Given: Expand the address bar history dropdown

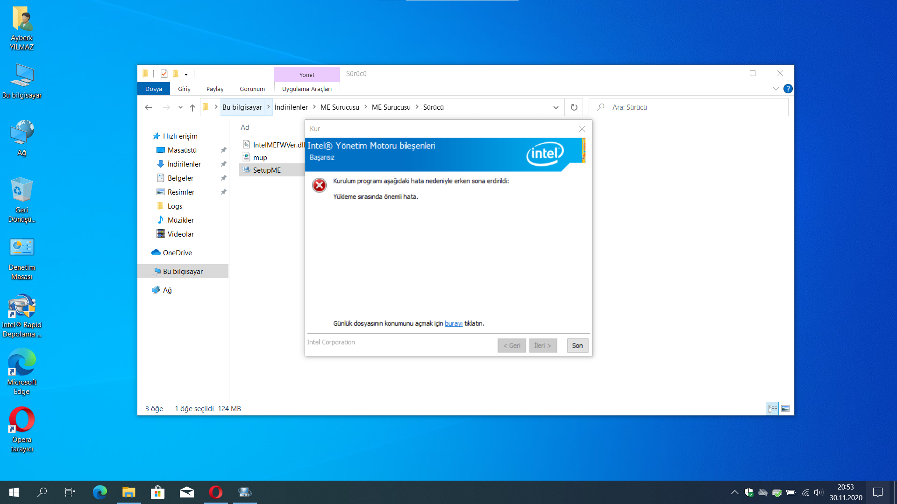Looking at the screenshot, I should click(x=555, y=107).
